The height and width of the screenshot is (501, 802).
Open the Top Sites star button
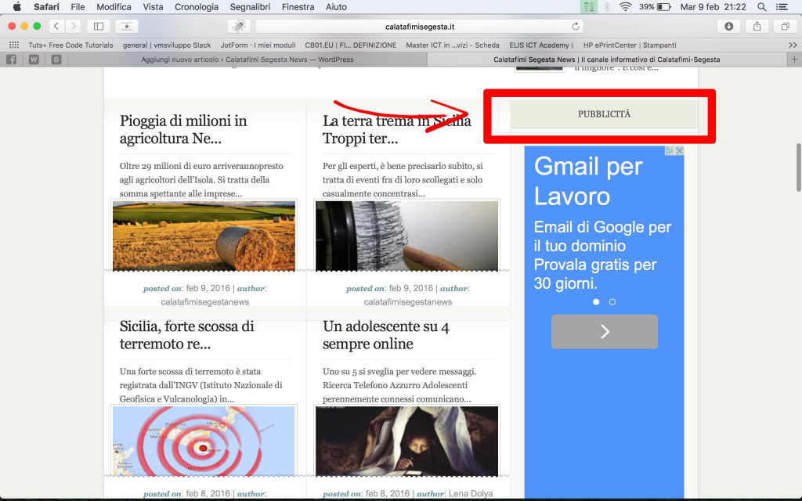point(126,26)
